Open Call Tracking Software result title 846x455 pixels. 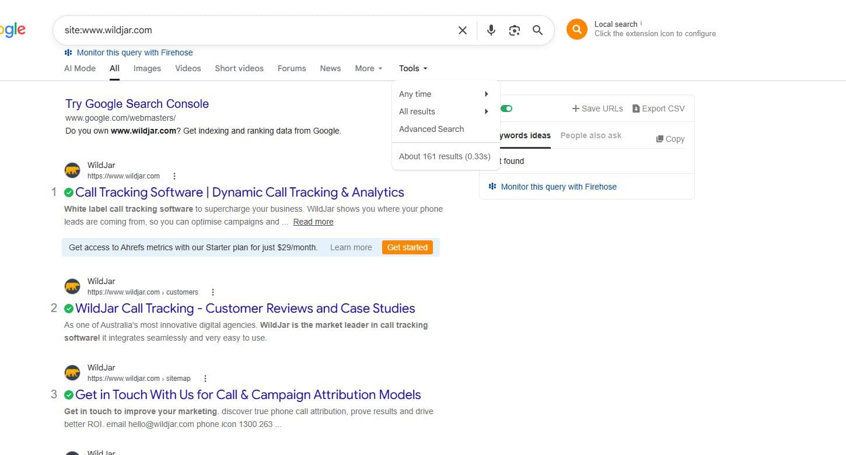click(x=240, y=192)
